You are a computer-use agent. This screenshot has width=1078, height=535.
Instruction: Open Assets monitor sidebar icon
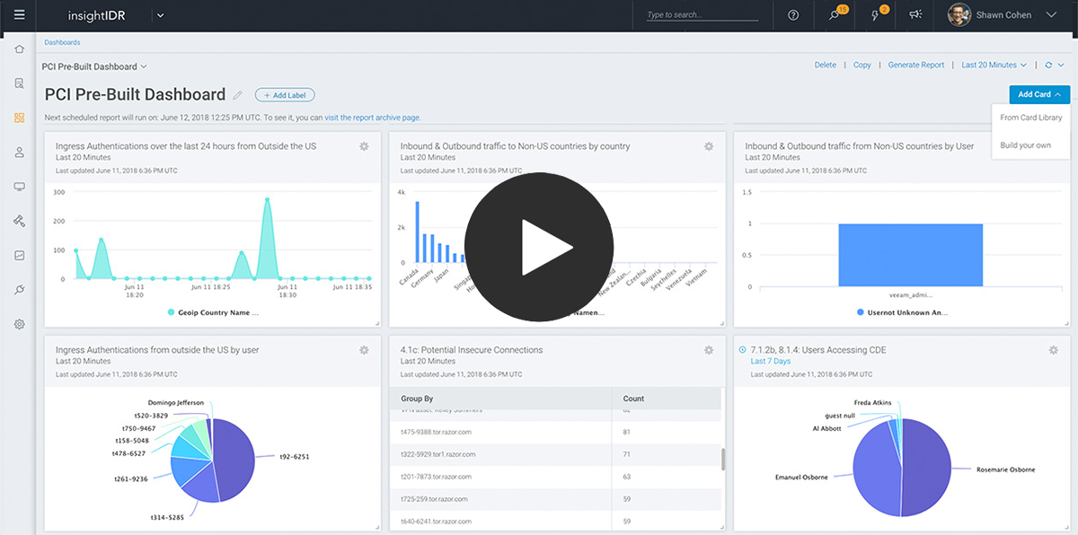(19, 187)
